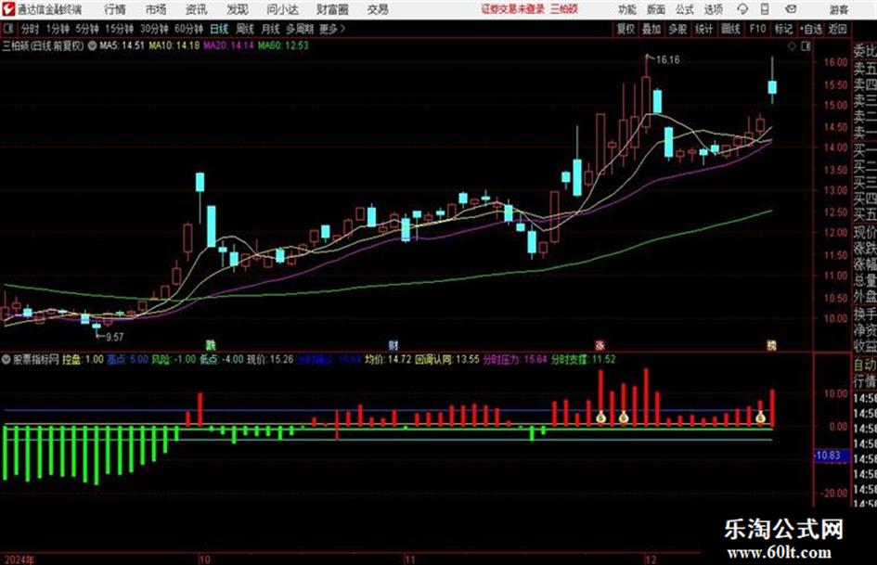Toggle the side panel icon at chart top-right

[x=806, y=46]
